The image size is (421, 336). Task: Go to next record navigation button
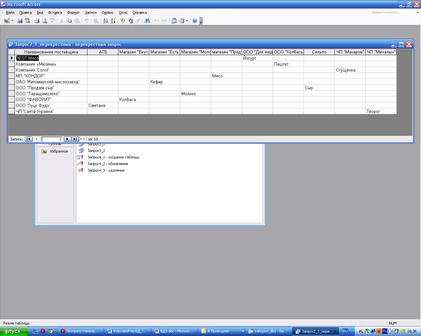click(67, 139)
